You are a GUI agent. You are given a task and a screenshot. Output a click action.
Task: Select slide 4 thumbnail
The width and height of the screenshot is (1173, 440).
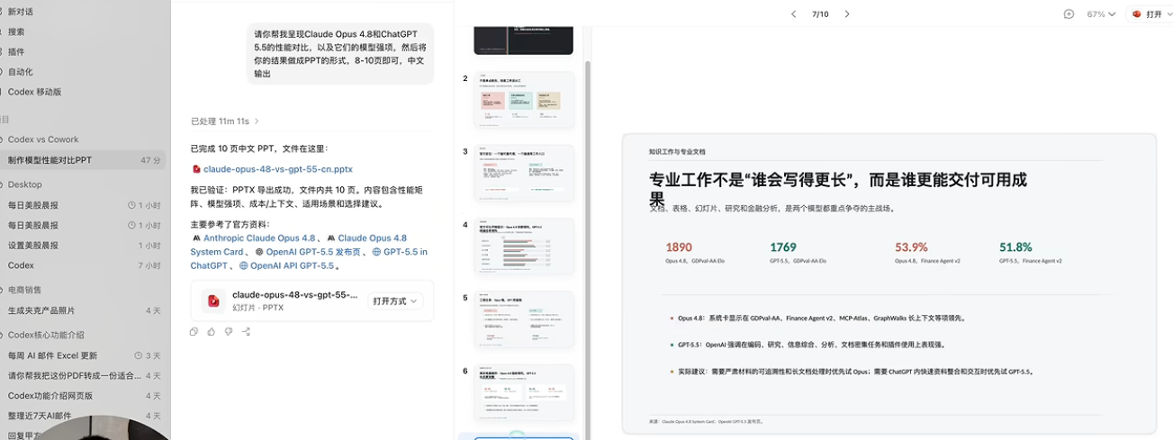click(x=524, y=246)
